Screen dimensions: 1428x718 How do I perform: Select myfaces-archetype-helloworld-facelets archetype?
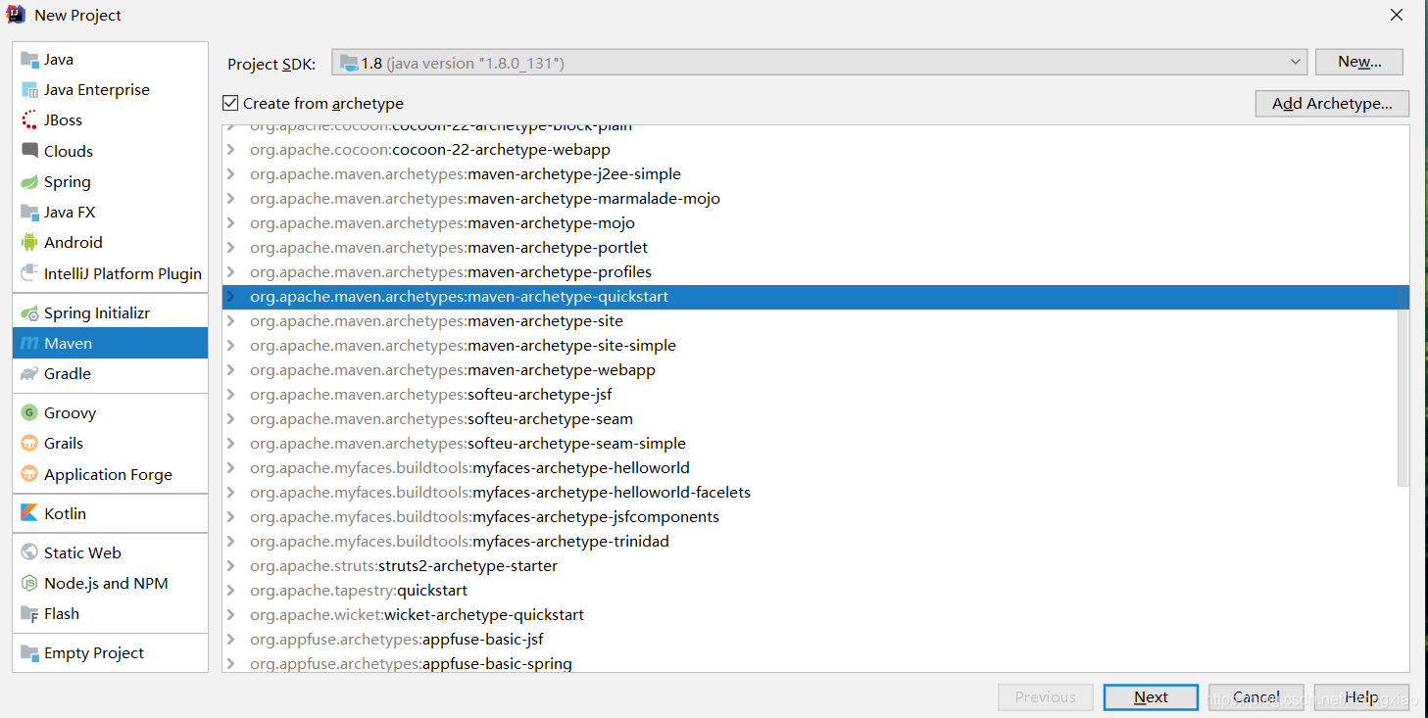click(815, 492)
